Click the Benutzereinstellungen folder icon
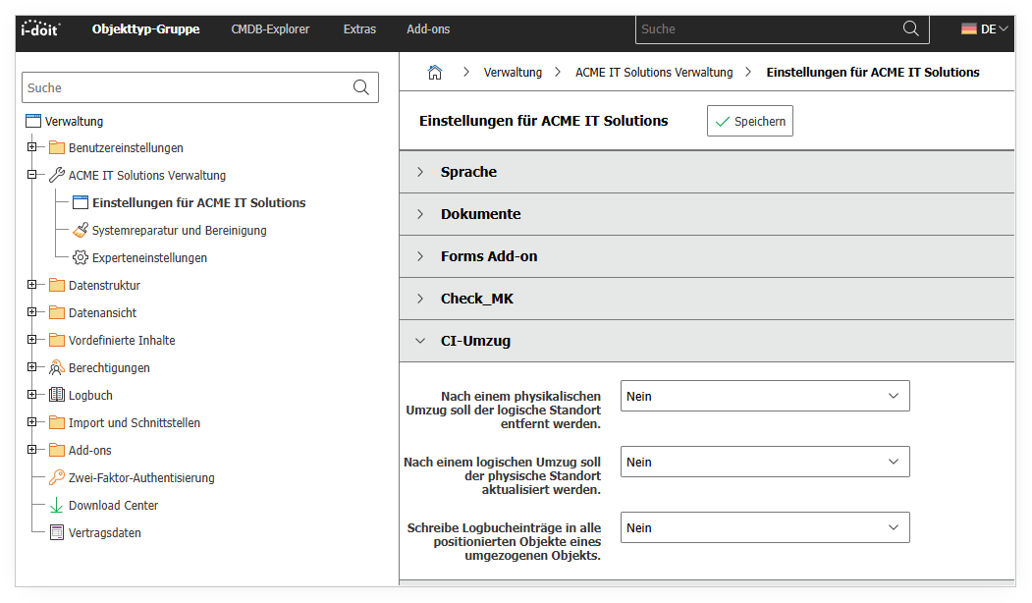This screenshot has height=603, width=1032. pos(57,148)
